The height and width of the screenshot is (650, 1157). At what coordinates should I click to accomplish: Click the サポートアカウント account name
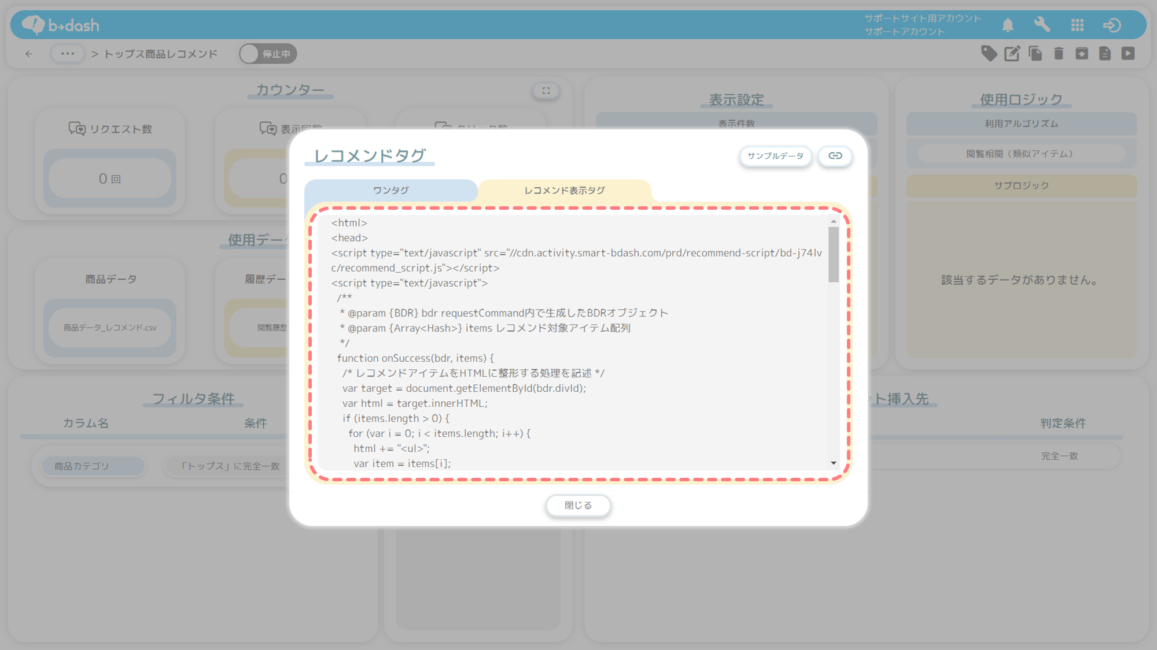pyautogui.click(x=905, y=32)
